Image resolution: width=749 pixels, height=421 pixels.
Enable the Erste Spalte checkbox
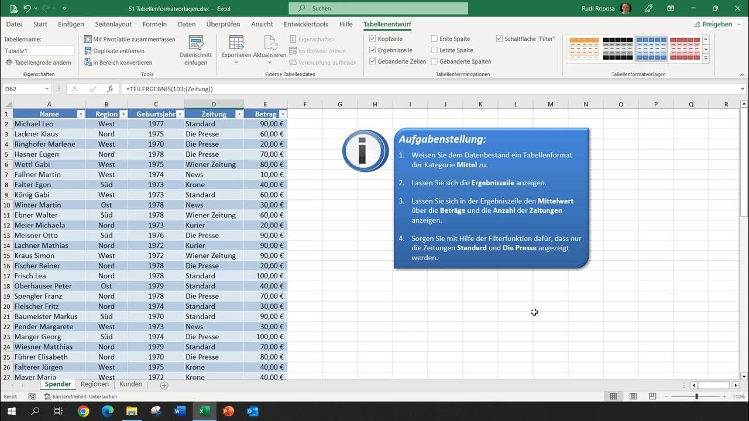tap(434, 39)
